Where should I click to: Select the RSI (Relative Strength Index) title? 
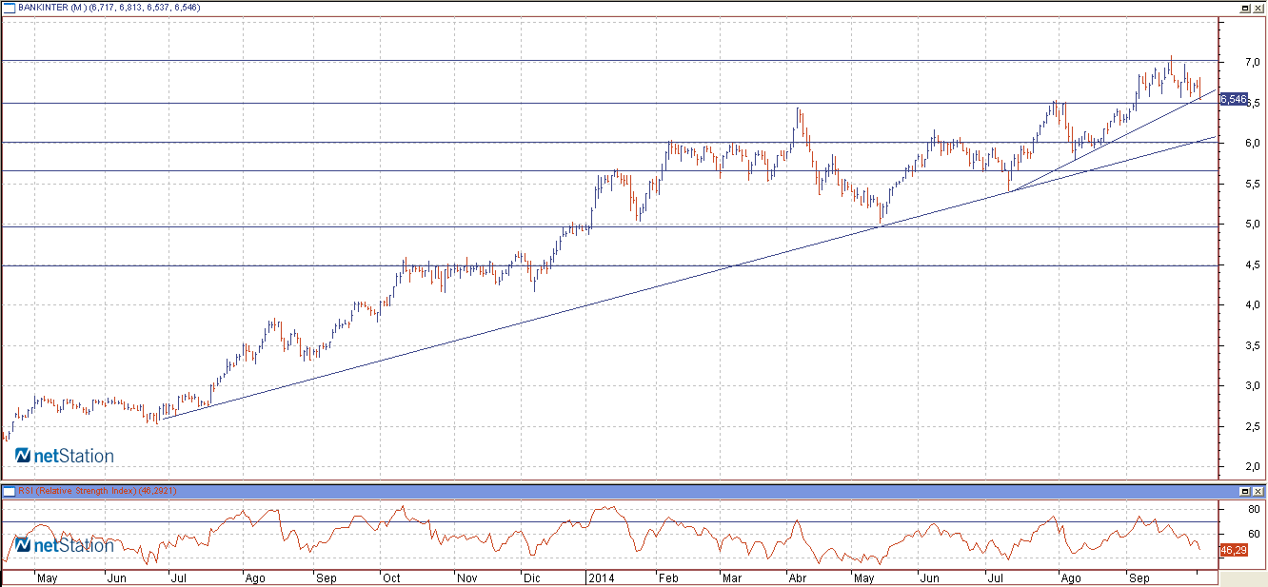(78, 491)
